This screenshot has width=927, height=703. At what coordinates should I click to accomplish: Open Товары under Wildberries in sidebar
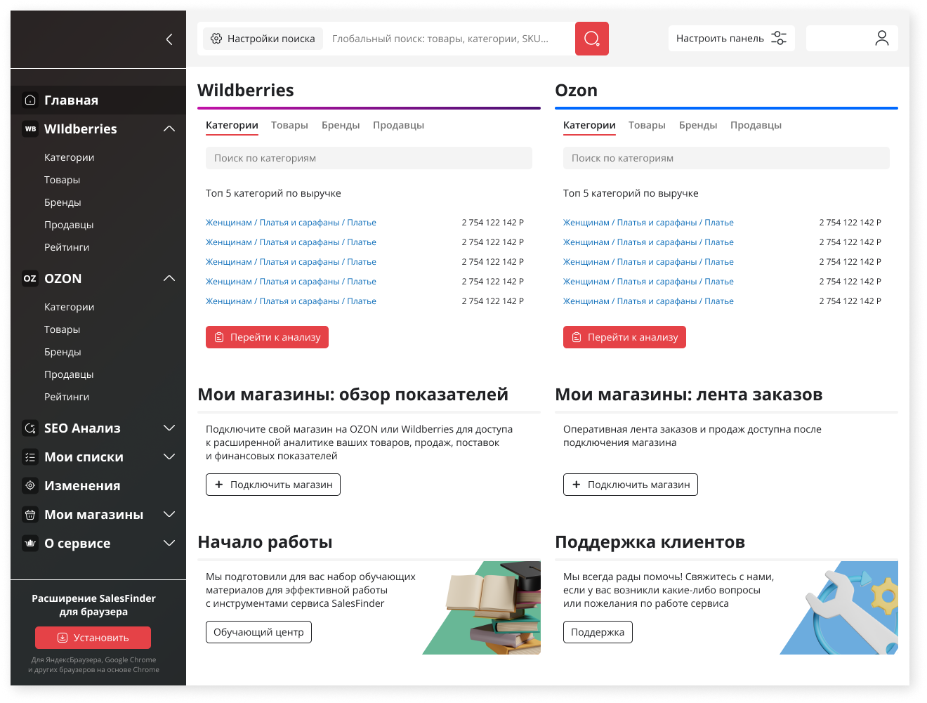click(62, 180)
